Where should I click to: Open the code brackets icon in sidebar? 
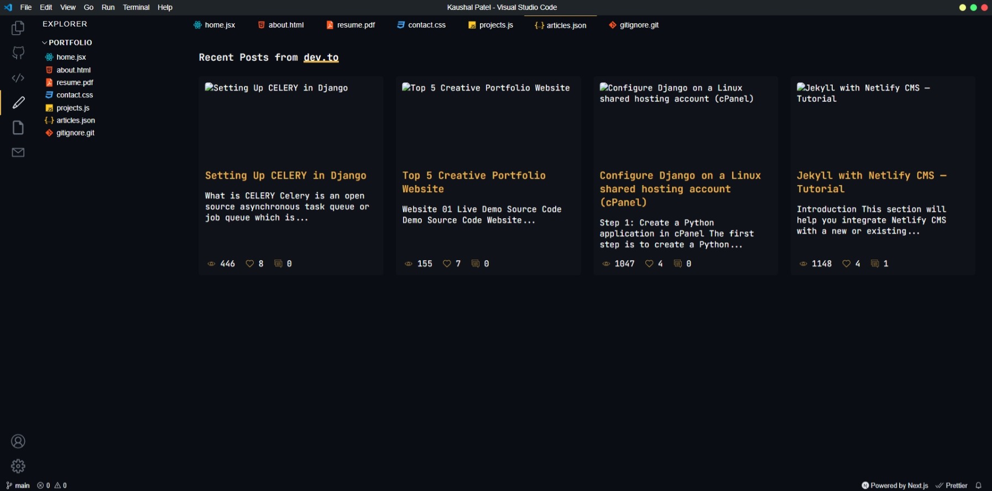coord(18,78)
